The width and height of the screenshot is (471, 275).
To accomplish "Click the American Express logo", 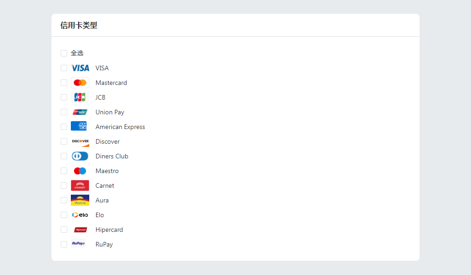I will coord(79,126).
